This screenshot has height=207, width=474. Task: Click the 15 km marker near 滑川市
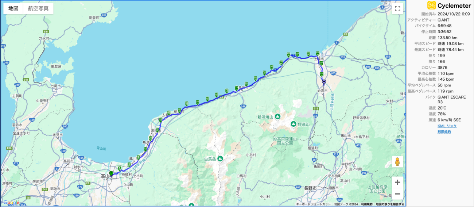[138, 157]
